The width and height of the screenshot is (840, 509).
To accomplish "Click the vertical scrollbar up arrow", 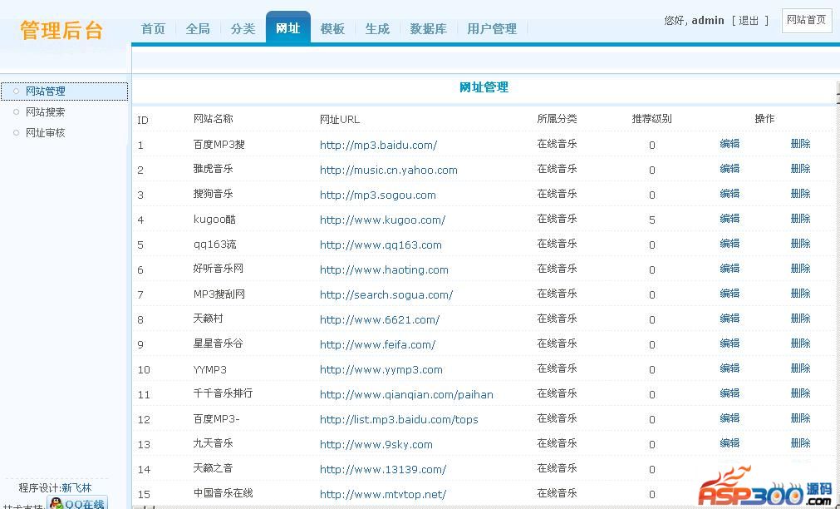I will (836, 87).
